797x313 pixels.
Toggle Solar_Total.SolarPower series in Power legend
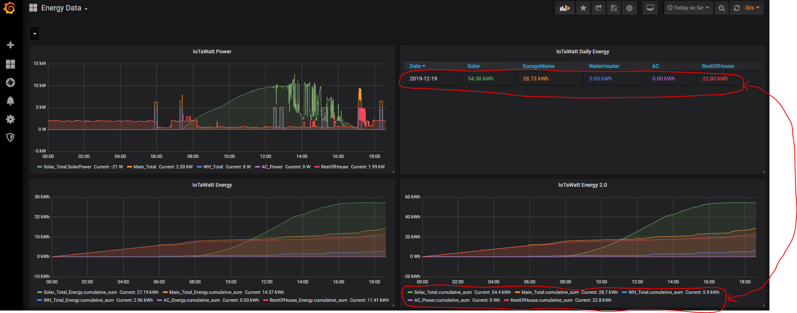(x=68, y=167)
